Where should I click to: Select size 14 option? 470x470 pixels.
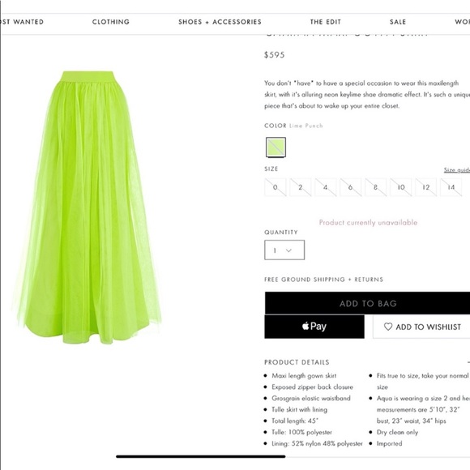tap(451, 187)
